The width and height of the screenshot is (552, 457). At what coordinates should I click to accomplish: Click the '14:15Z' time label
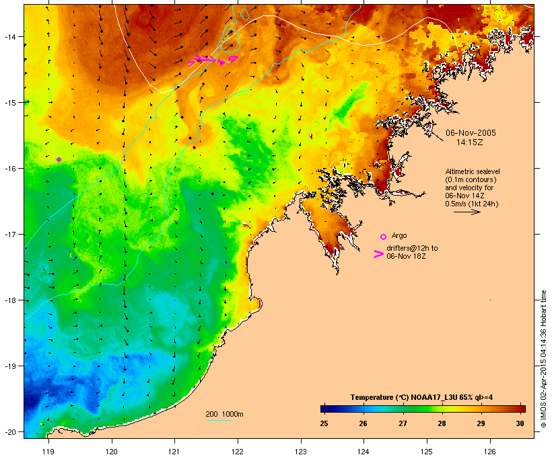click(470, 142)
